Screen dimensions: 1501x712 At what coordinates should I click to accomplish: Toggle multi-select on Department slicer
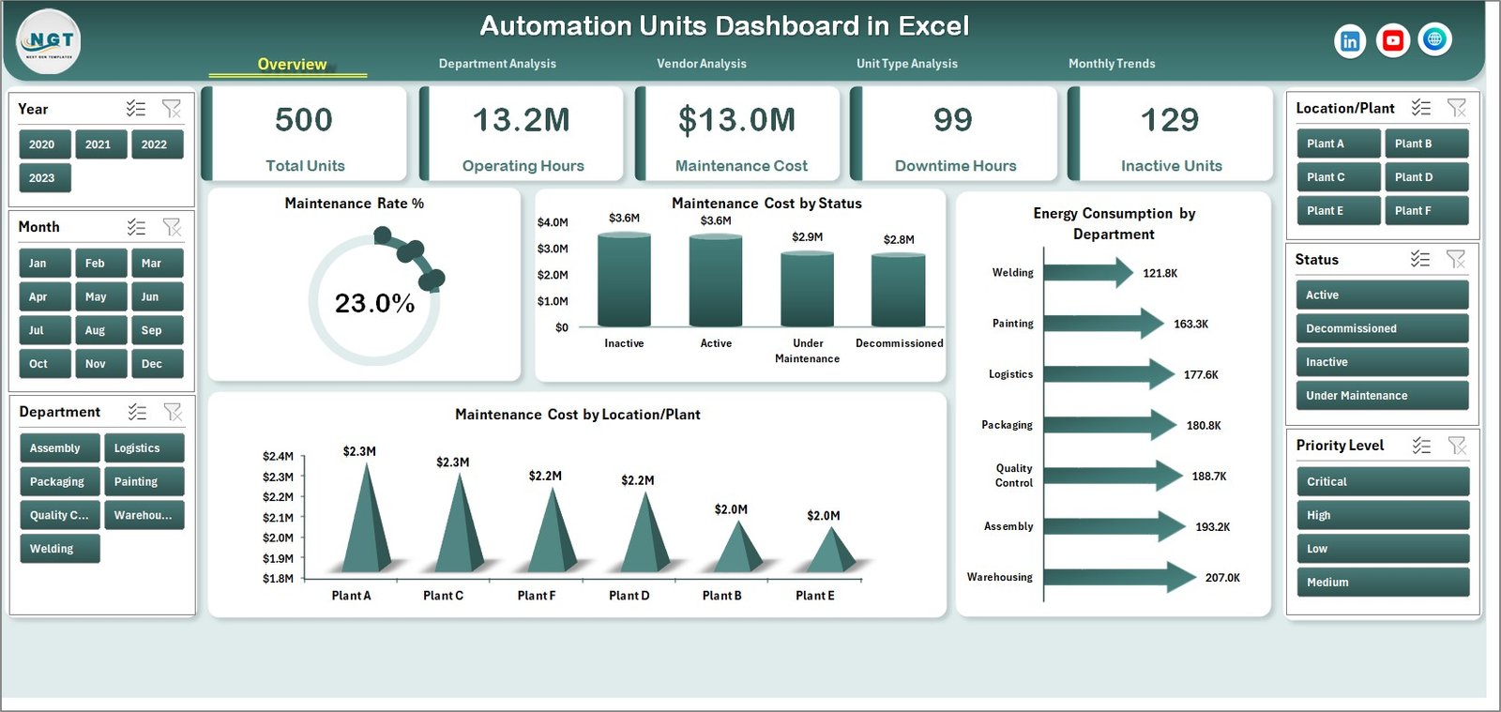point(137,412)
